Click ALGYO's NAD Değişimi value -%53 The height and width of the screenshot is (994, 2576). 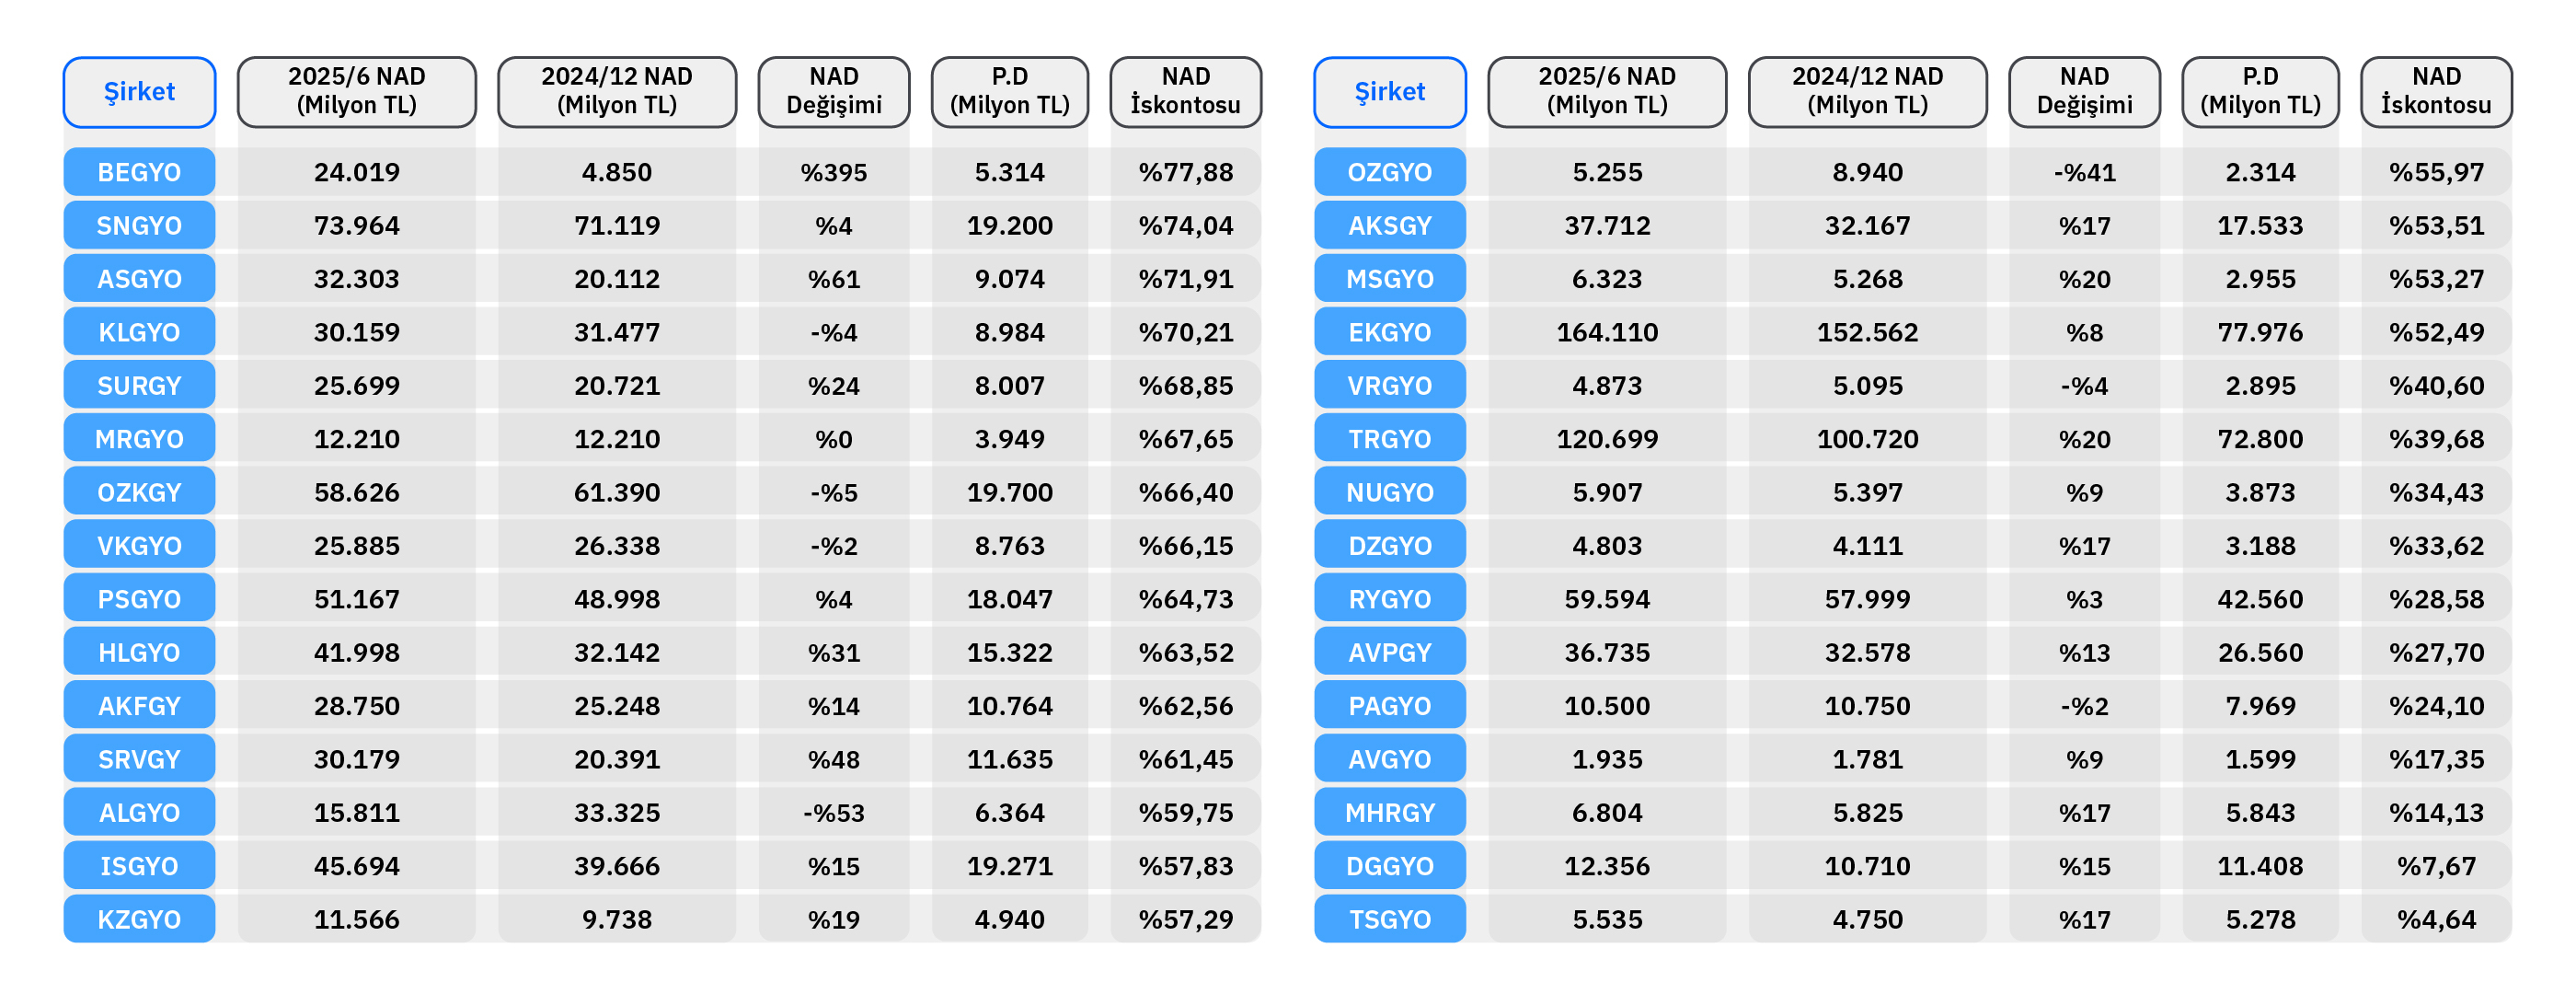pos(833,813)
